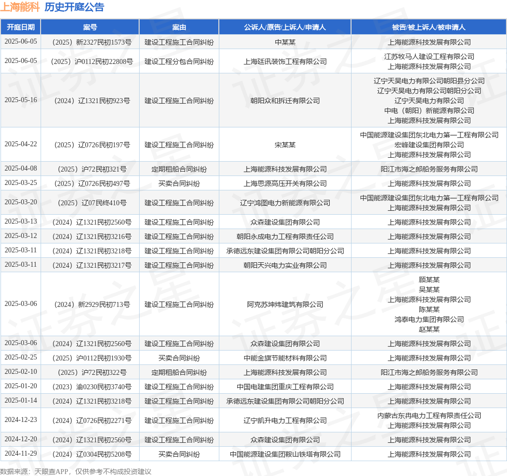Select the 公诉人/原告/上诉人/申请人 column header
The width and height of the screenshot is (507, 476).
pos(285,27)
